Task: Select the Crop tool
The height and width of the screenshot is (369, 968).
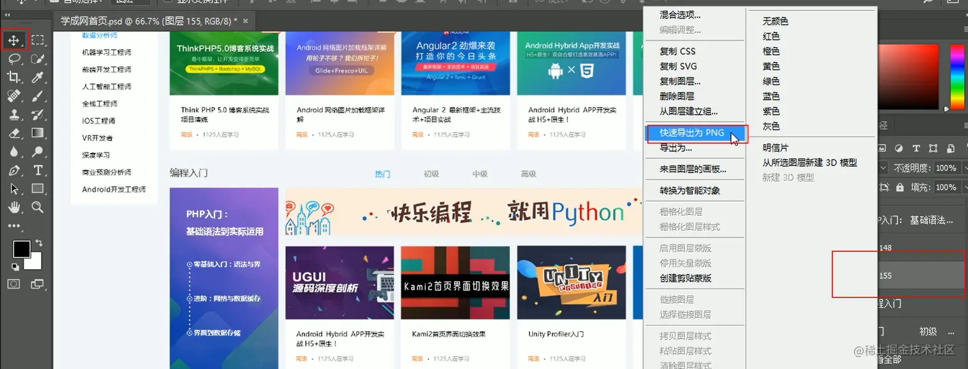Action: [x=13, y=77]
